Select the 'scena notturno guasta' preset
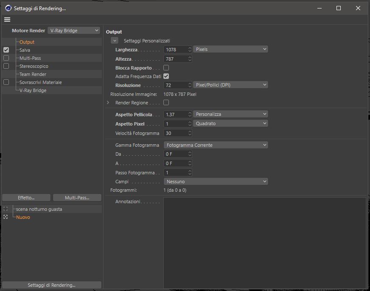Viewport: 370px width, 291px height. tap(39, 209)
